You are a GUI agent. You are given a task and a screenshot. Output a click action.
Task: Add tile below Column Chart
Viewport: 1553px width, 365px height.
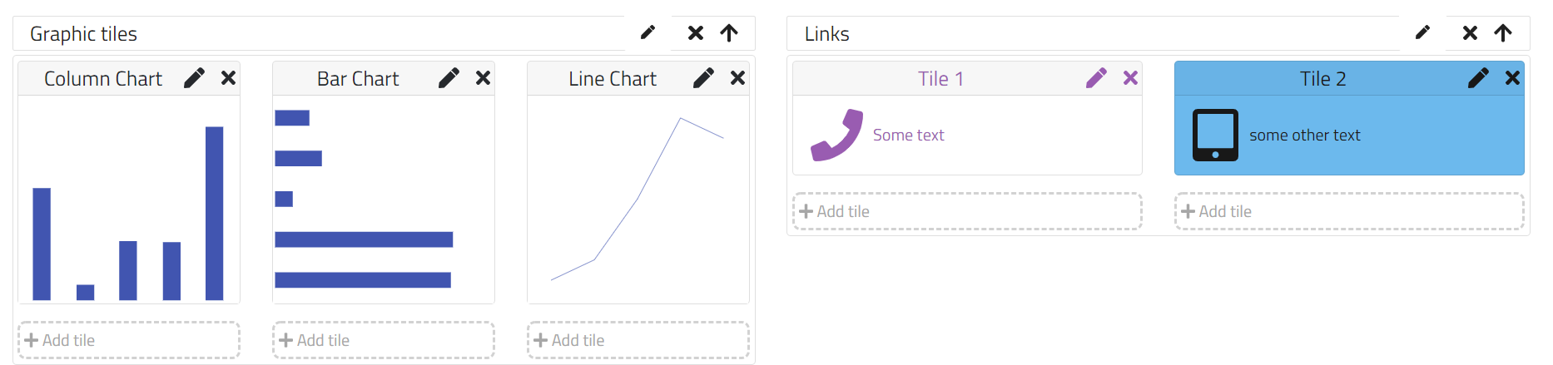click(129, 340)
